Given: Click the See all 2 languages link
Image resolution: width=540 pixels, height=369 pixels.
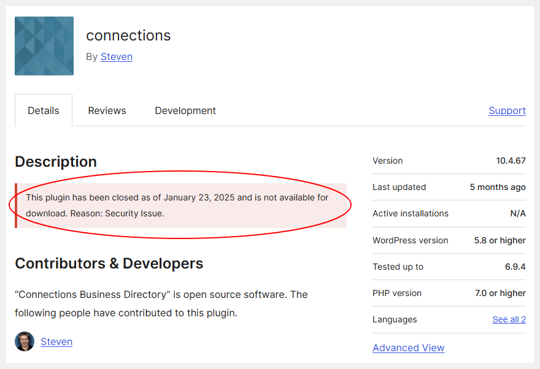Looking at the screenshot, I should (509, 319).
